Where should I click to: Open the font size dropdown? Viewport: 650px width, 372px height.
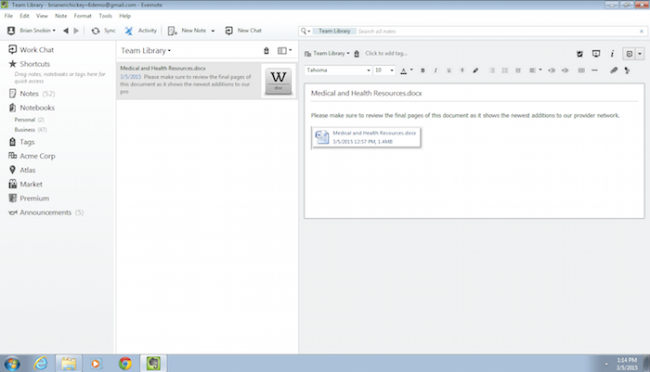click(383, 71)
